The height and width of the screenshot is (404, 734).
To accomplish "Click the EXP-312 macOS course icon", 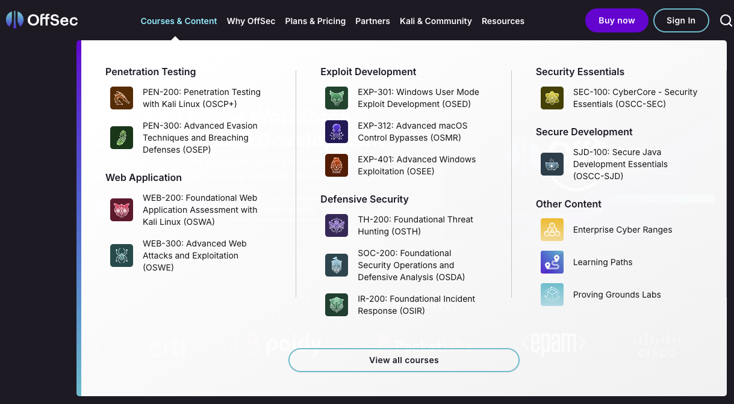I will point(337,132).
